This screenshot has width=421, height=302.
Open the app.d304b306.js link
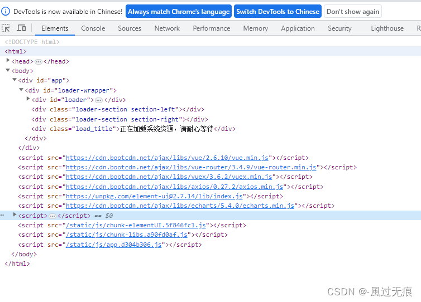coord(113,245)
